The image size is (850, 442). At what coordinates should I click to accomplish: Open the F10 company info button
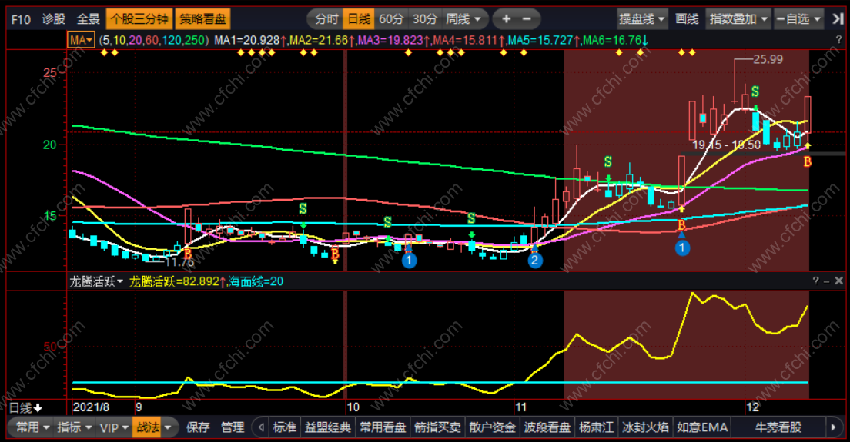point(21,19)
